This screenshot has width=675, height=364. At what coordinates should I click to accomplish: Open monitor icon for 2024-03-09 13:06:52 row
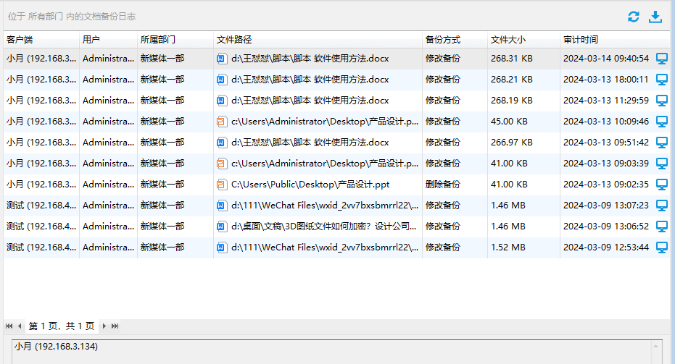coord(662,227)
